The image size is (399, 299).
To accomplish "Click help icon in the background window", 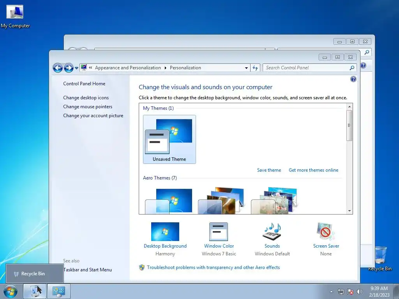I will pos(364,65).
